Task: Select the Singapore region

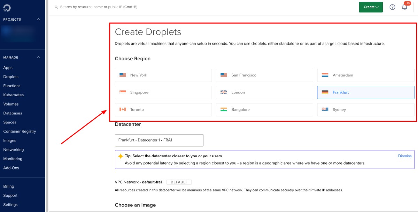Action: coord(163,92)
